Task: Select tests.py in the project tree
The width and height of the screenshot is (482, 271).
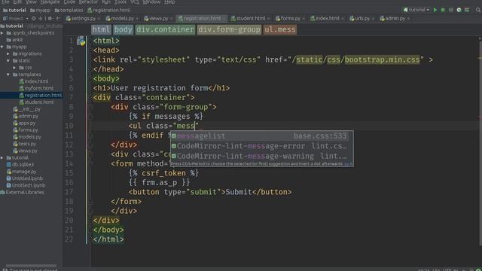Action: pyautogui.click(x=25, y=144)
